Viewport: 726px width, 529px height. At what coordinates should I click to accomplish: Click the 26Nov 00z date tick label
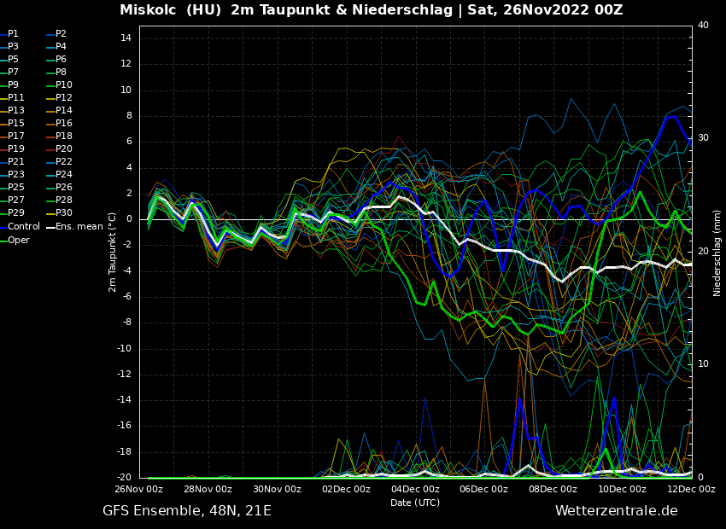139,490
